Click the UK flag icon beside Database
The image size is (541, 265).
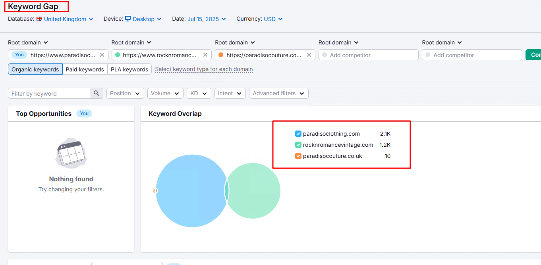(x=39, y=19)
